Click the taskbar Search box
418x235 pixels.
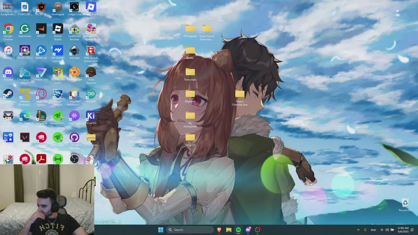[x=190, y=230]
